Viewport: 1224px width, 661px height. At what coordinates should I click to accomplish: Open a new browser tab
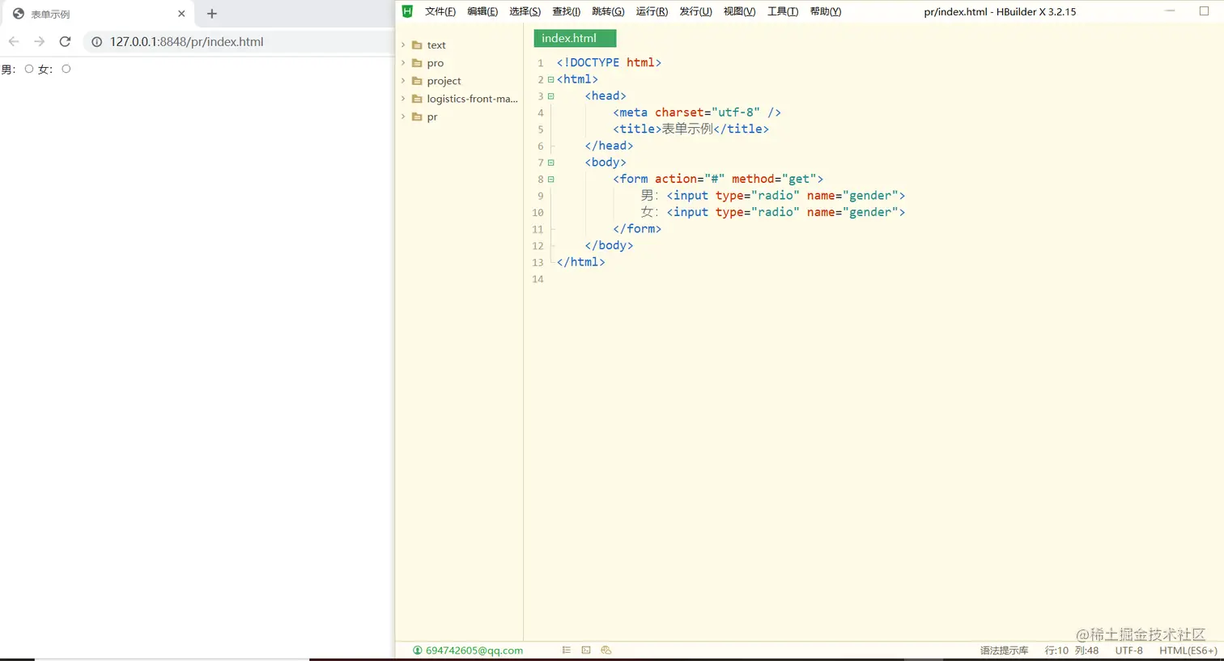point(212,14)
